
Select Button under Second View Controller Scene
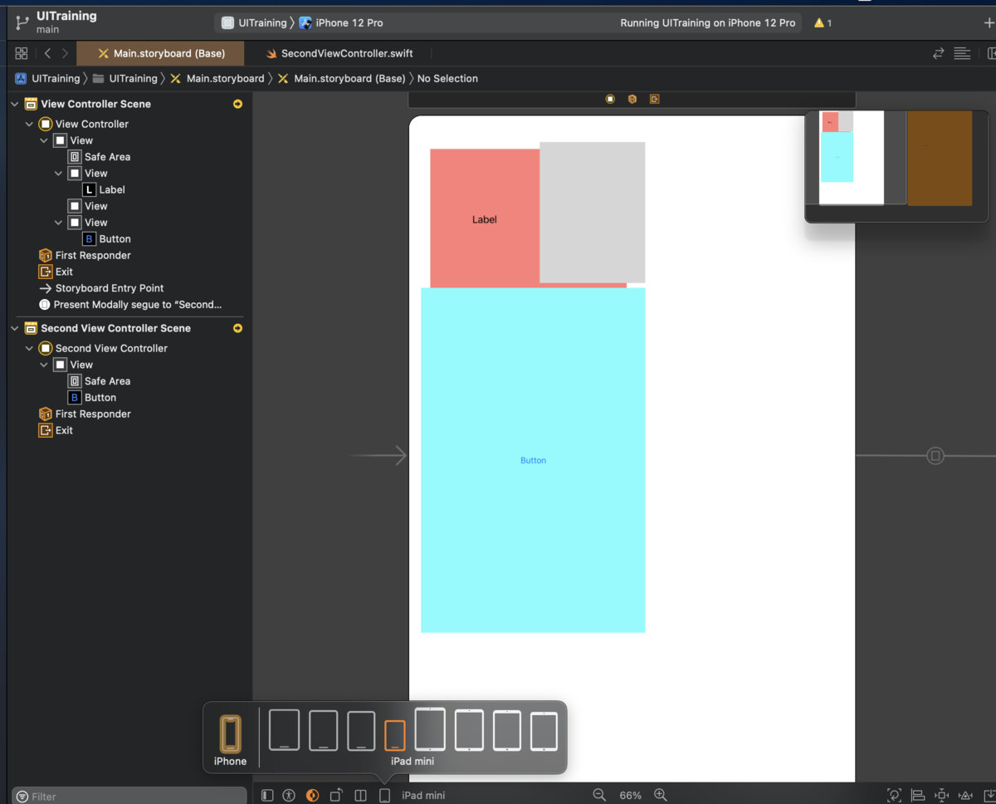click(x=92, y=397)
